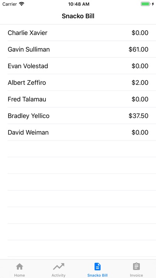The height and width of the screenshot is (278, 156).
Task: Tap the $2.00 amount
Action: [x=140, y=83]
